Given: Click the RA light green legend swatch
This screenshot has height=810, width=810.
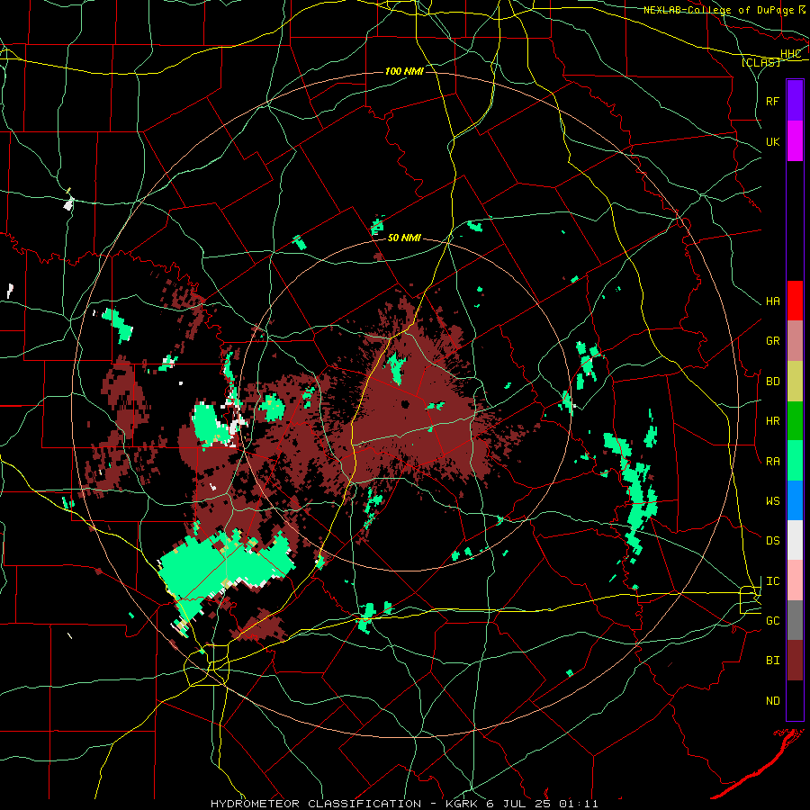Looking at the screenshot, I should pyautogui.click(x=795, y=461).
